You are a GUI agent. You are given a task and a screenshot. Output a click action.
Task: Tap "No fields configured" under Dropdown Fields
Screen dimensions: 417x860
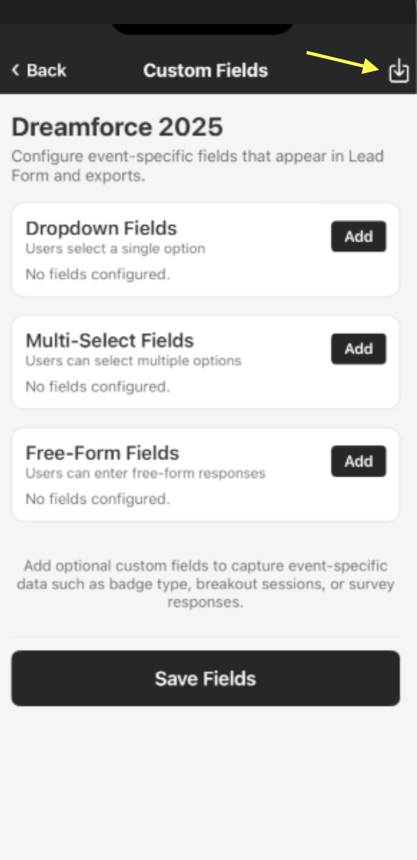pos(98,275)
